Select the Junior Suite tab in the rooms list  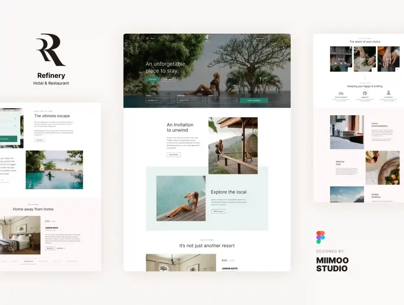tap(29, 261)
